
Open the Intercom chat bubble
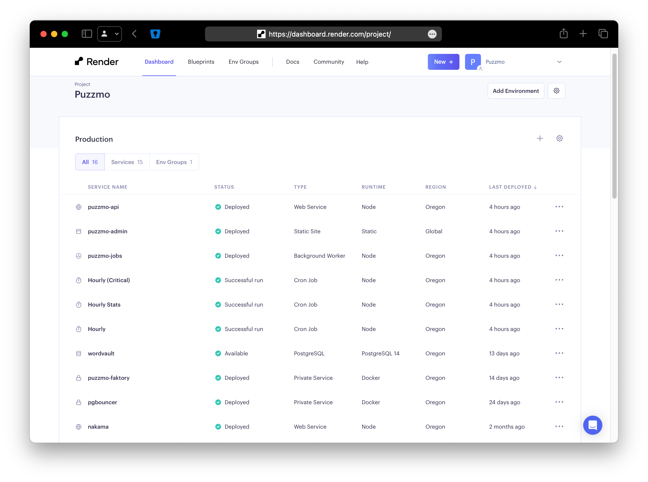[592, 425]
